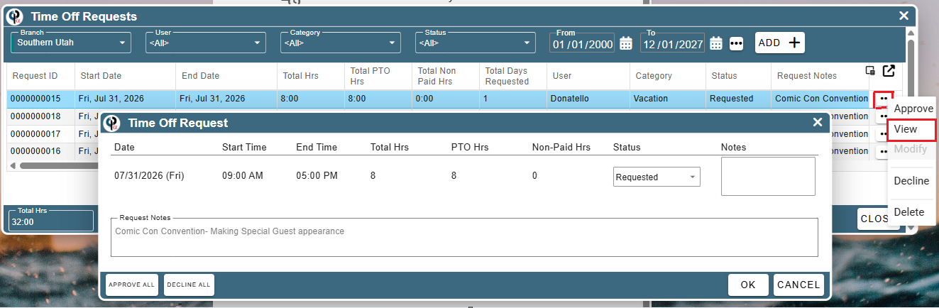Expand the Branch dropdown

tap(71, 43)
